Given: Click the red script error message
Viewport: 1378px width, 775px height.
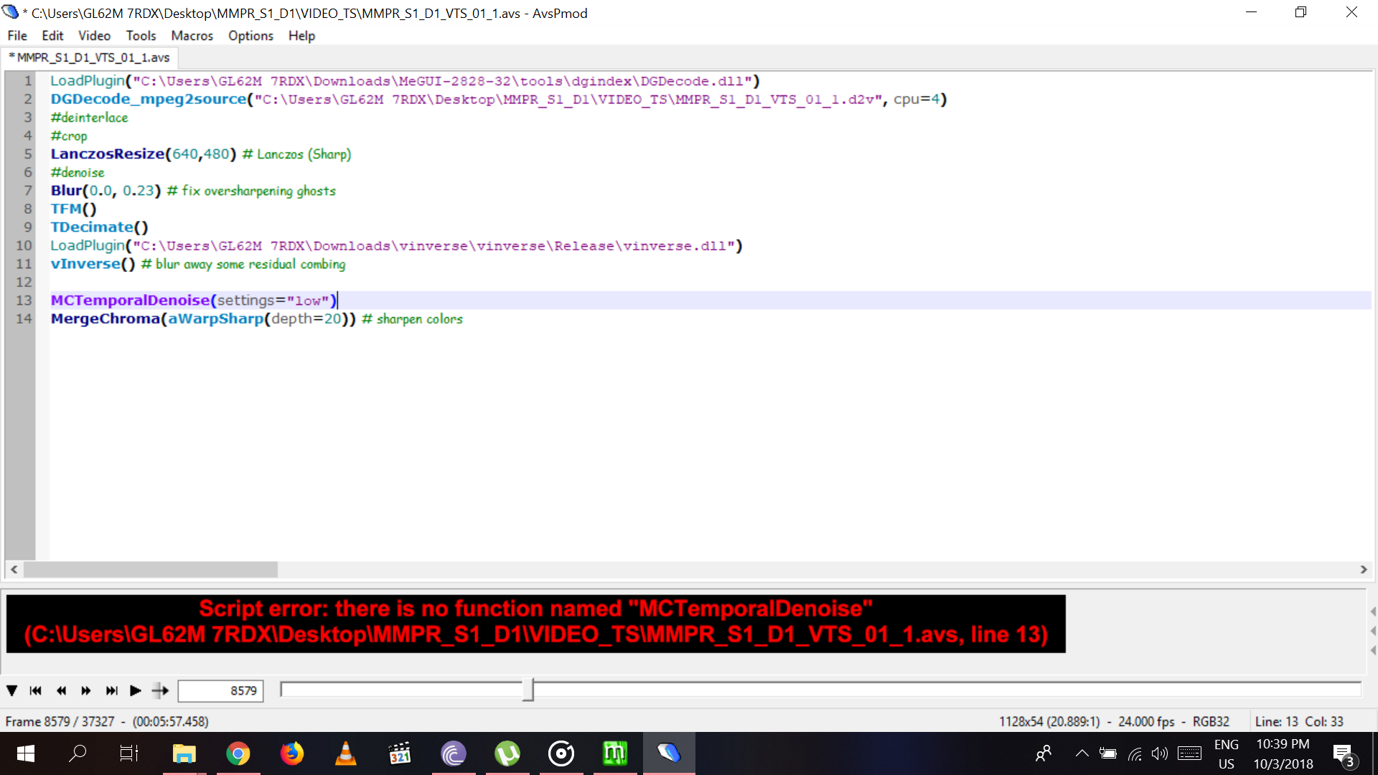Looking at the screenshot, I should coord(535,622).
